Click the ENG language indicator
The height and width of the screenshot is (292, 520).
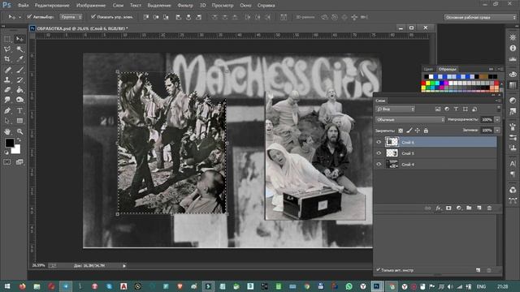tap(481, 286)
